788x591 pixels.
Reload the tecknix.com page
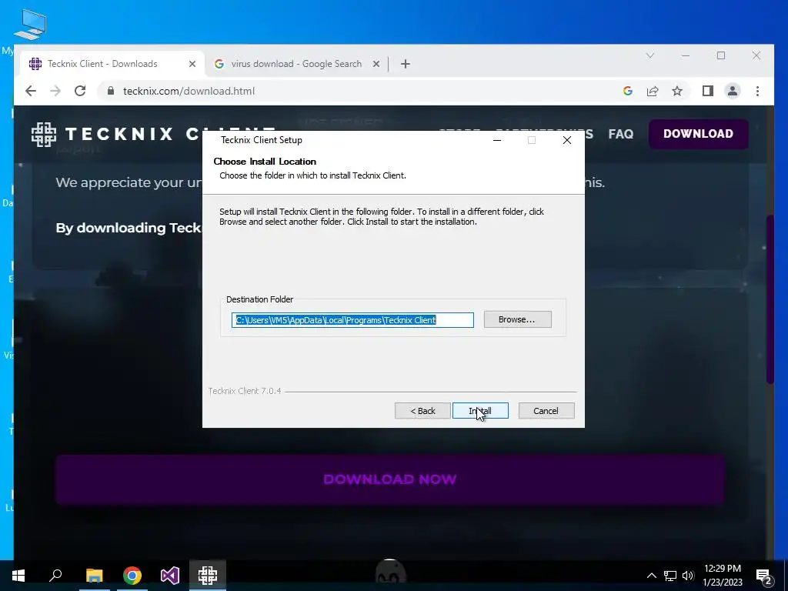(80, 91)
